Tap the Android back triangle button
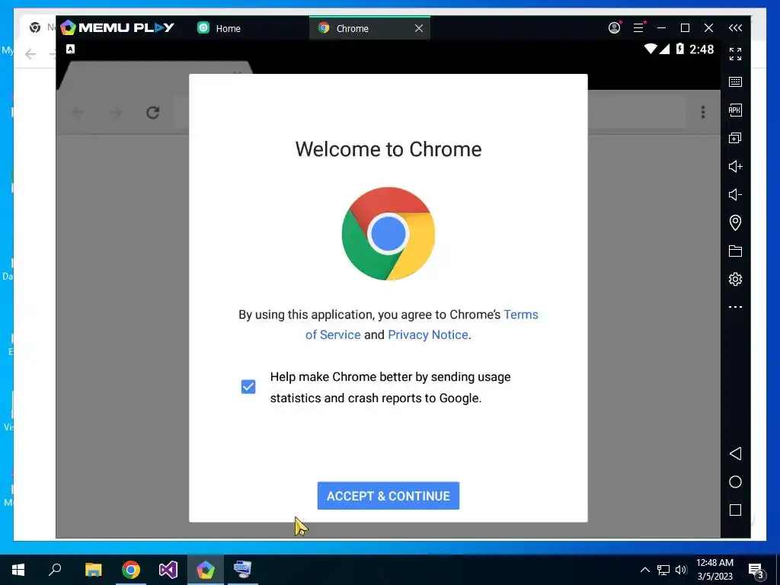Viewport: 780px width, 585px height. [x=735, y=453]
